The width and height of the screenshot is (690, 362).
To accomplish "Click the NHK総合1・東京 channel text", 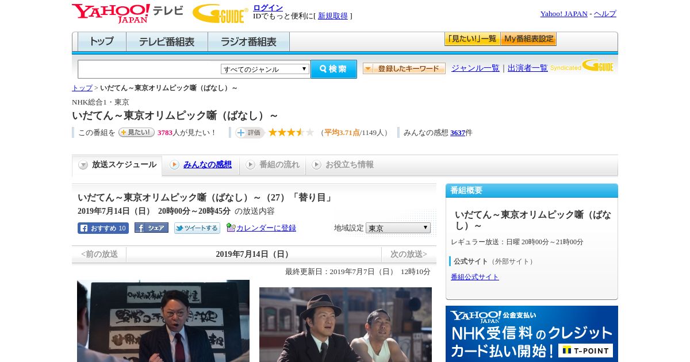I will click(101, 102).
